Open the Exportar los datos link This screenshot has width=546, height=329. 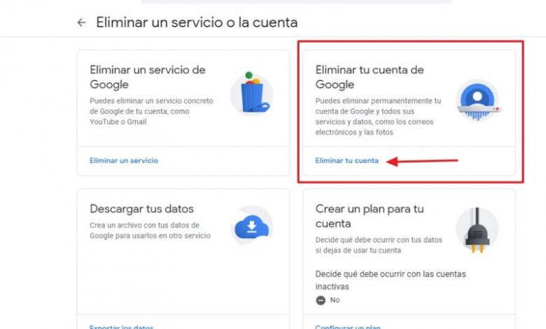point(122,327)
